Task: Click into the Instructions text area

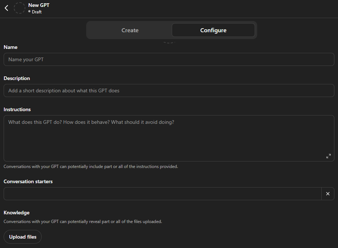Action: (x=169, y=138)
